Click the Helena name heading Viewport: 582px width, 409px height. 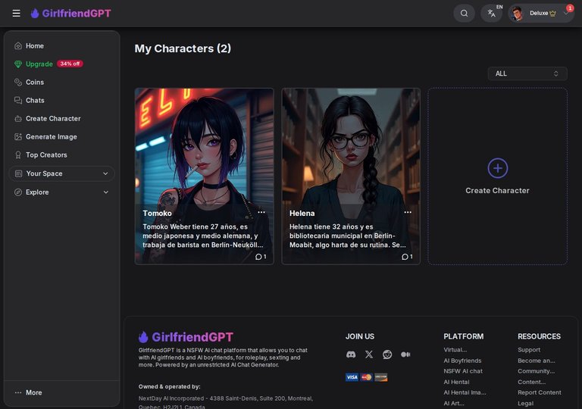click(x=302, y=213)
